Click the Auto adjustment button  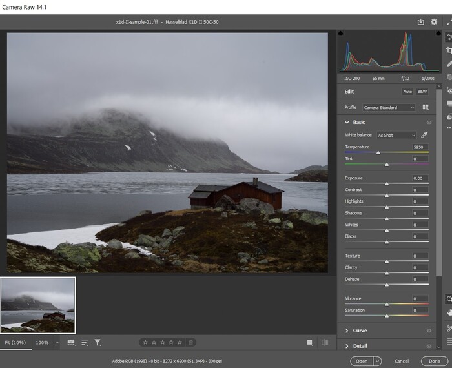point(407,92)
